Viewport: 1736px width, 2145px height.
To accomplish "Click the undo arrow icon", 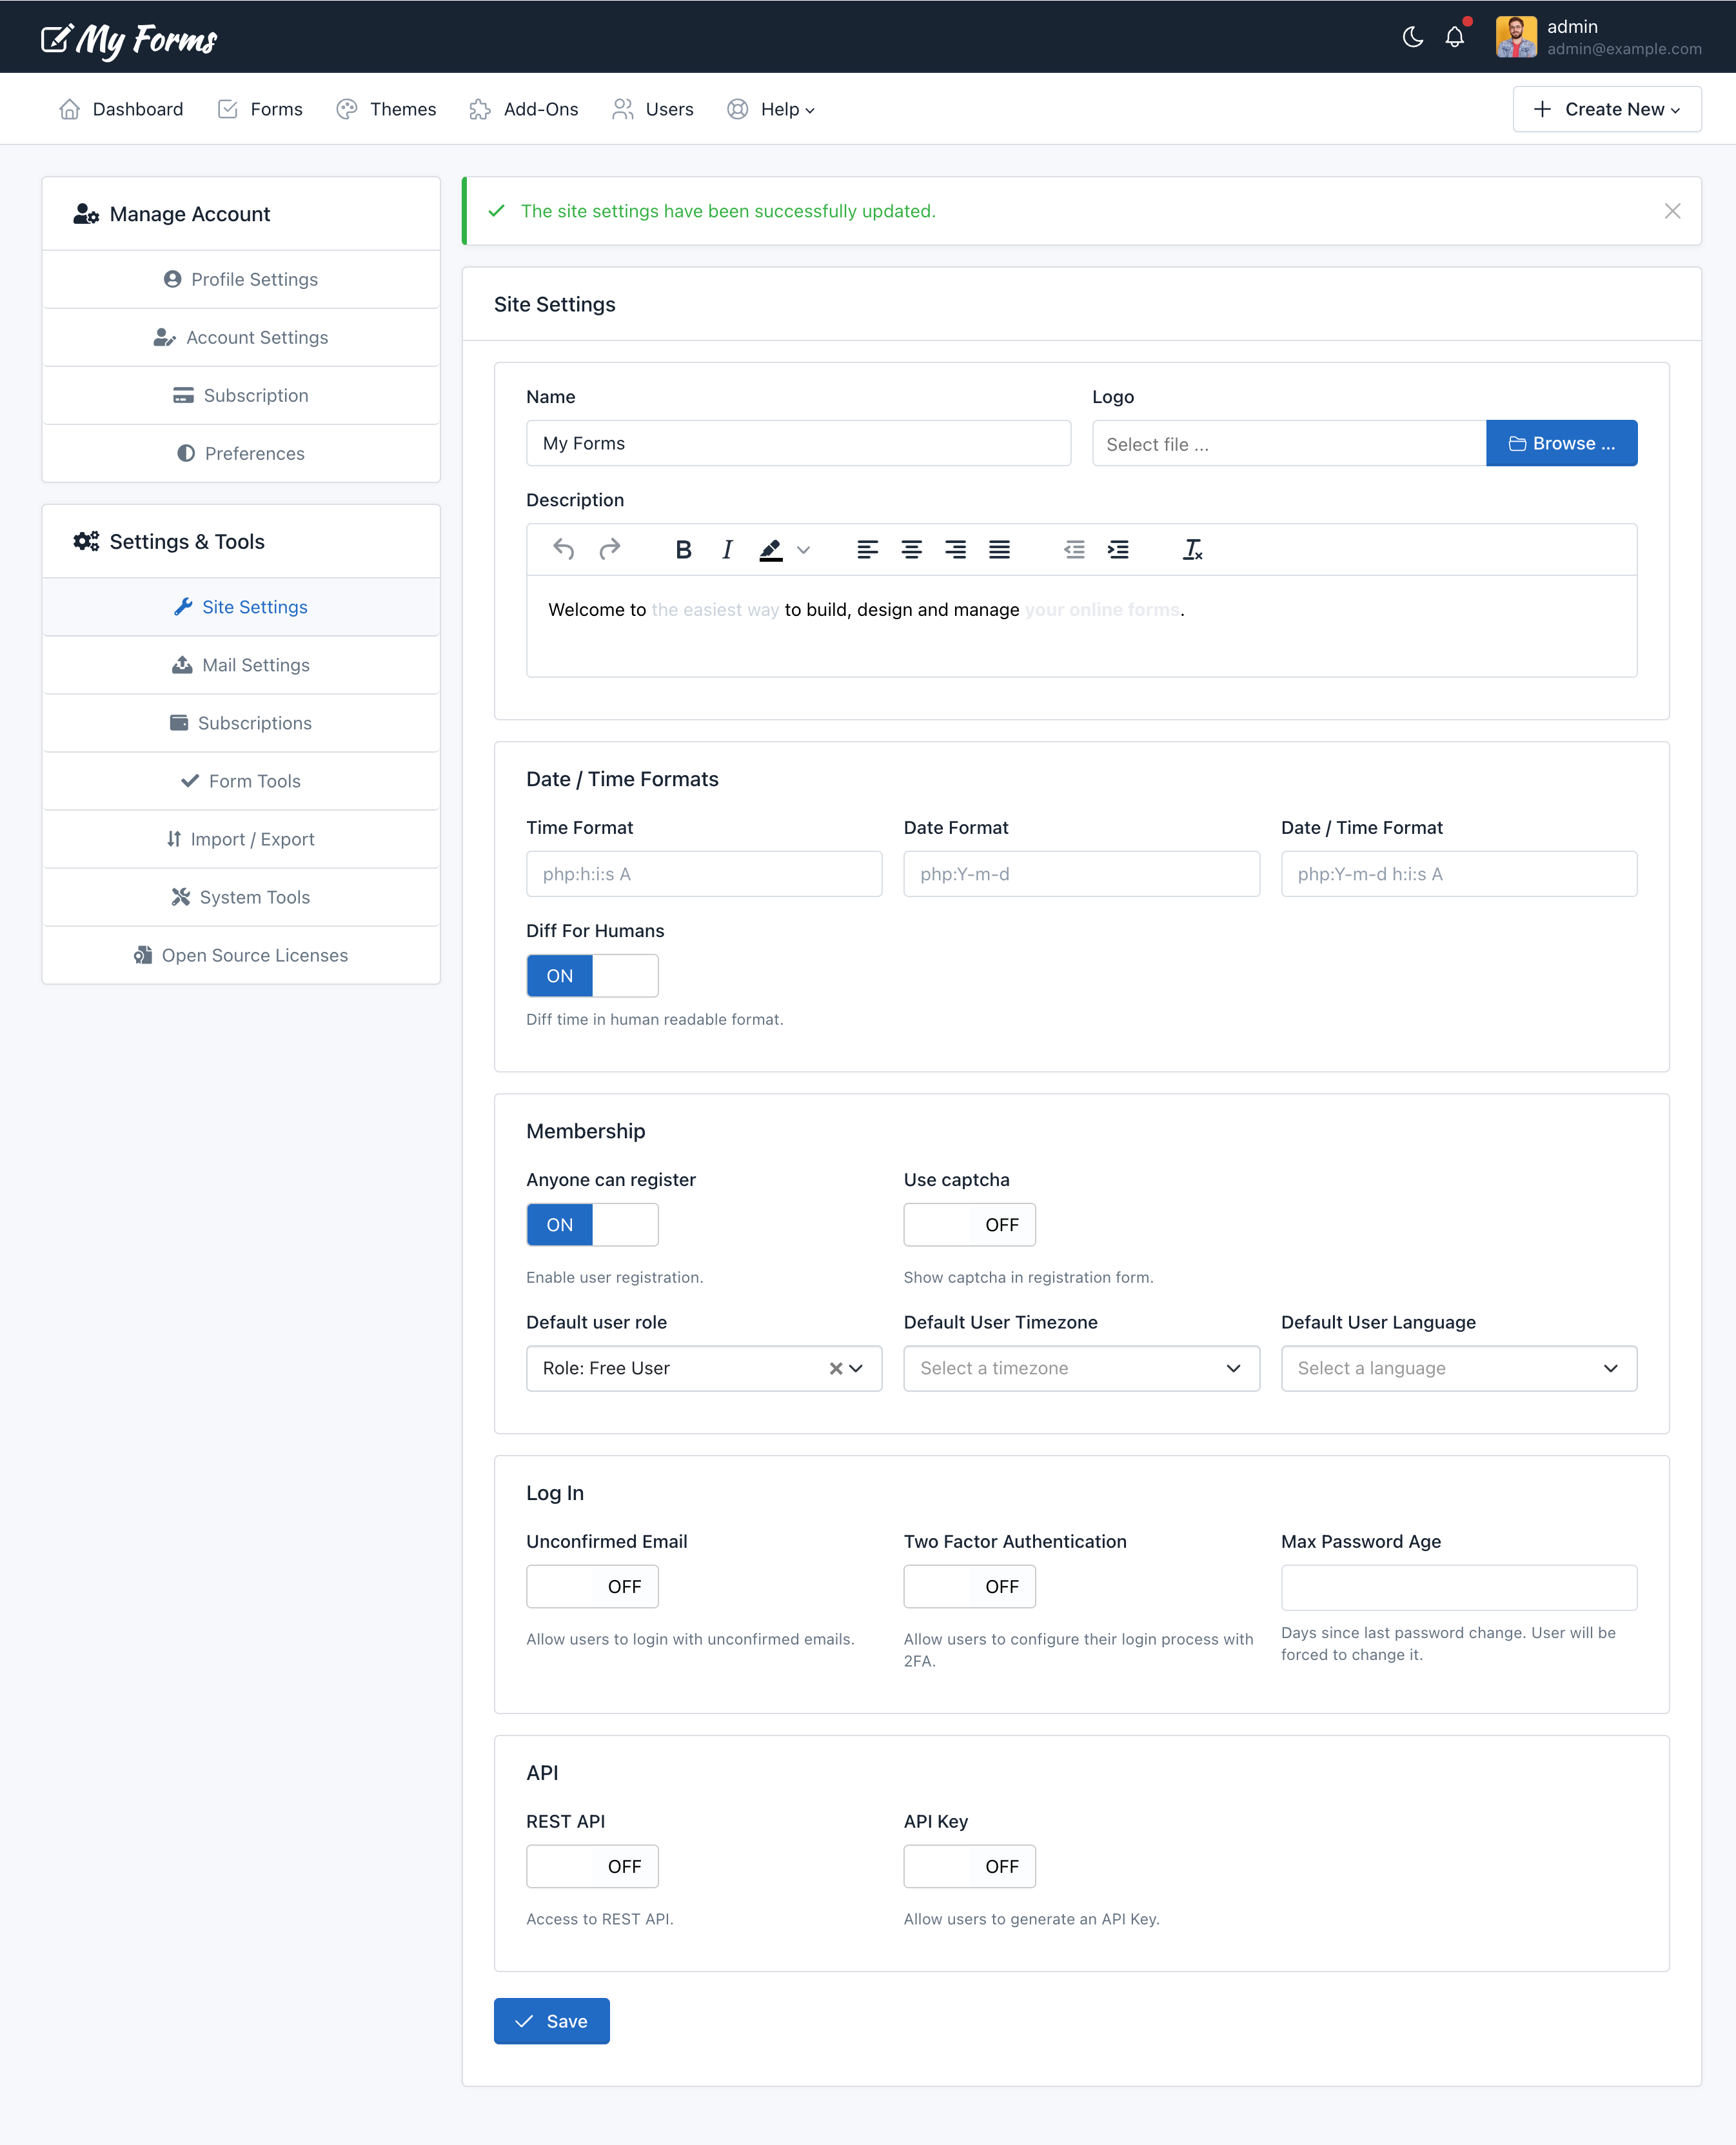I will (x=564, y=549).
